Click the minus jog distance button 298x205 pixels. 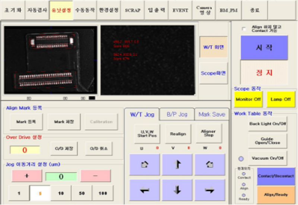[x=95, y=176]
